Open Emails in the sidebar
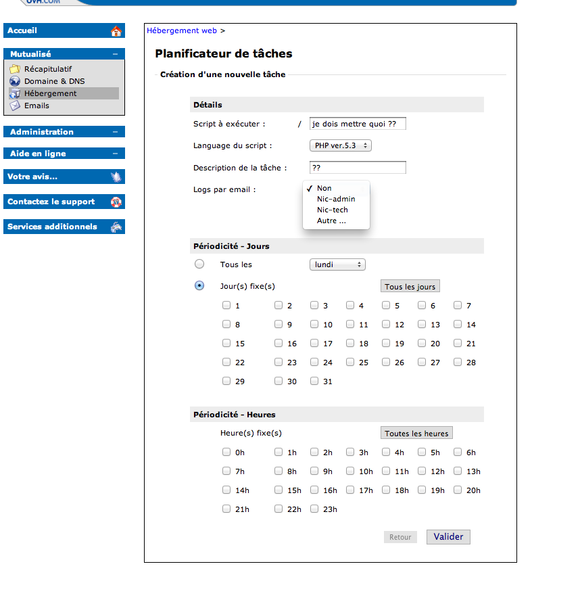This screenshot has width=580, height=604. coord(37,106)
